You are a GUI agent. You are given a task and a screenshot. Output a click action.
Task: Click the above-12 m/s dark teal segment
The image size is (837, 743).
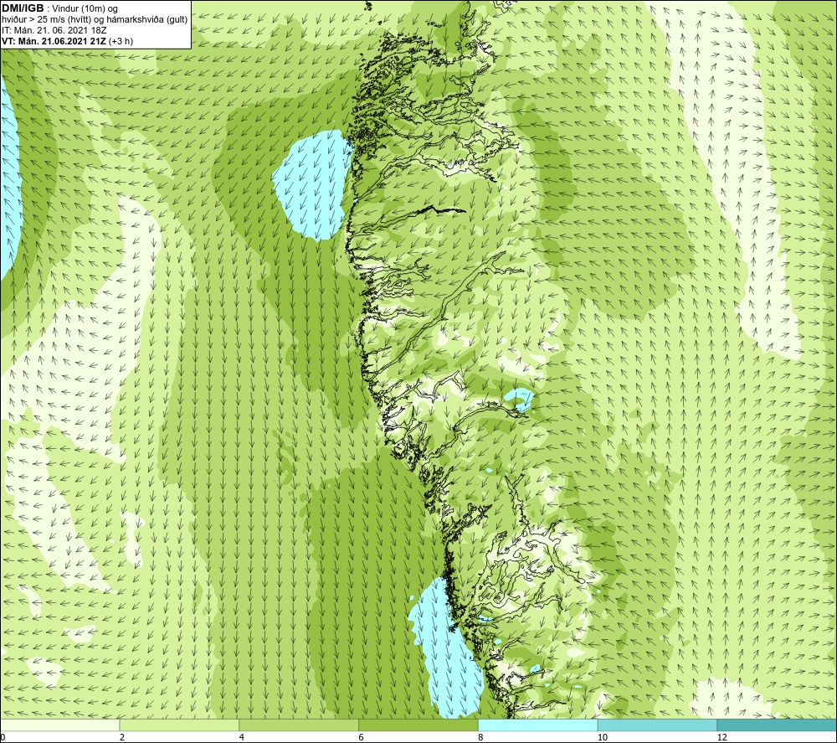pyautogui.click(x=778, y=725)
